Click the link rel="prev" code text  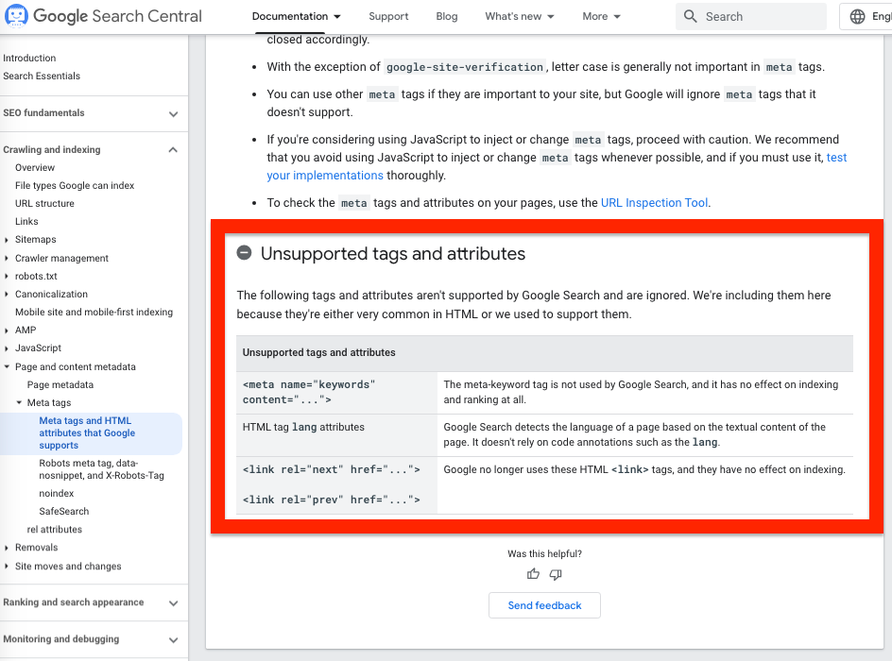click(331, 500)
